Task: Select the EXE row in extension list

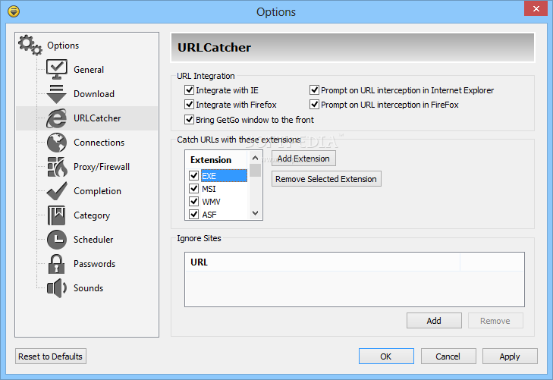Action: pos(224,176)
